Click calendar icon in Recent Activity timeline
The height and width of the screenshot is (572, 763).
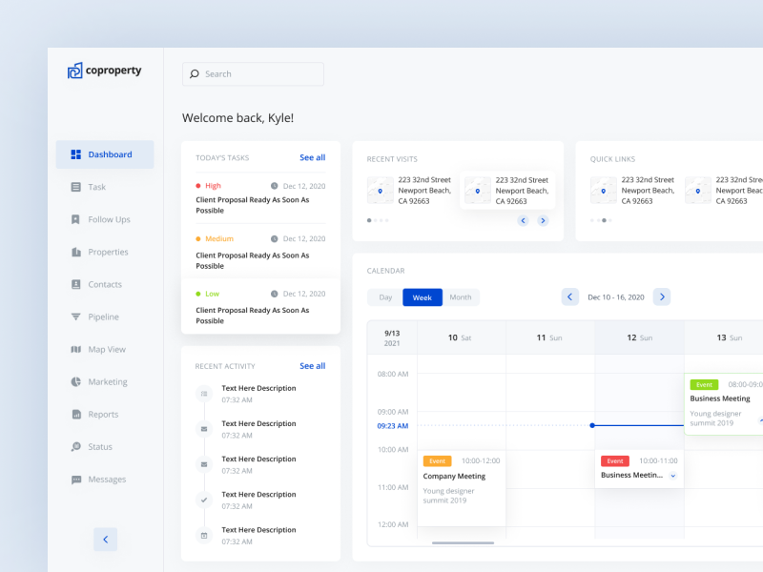[x=204, y=535]
